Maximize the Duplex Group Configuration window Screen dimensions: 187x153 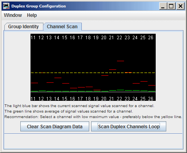coord(171,6)
